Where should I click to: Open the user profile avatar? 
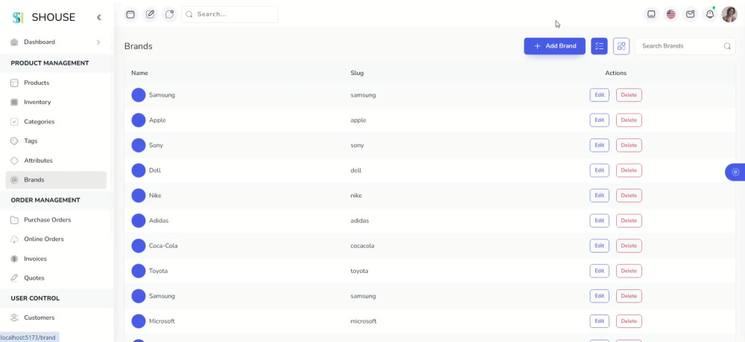pos(729,14)
